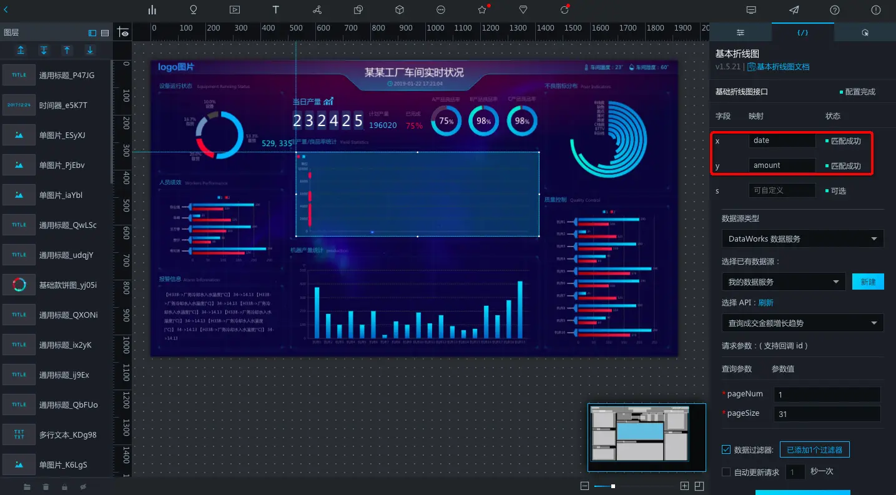The width and height of the screenshot is (896, 495).
Task: Move layer to bottom with overlined down arrow
Action: [x=44, y=51]
